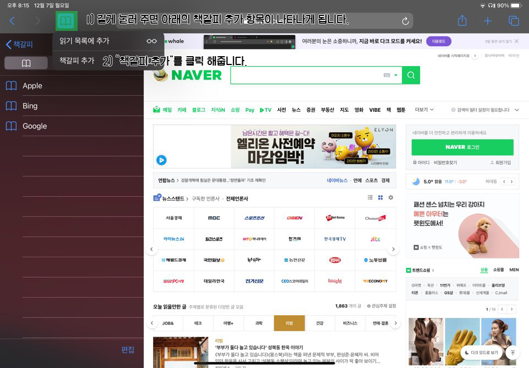Select the JOB& topic tab
The image size is (529, 368).
pos(168,323)
